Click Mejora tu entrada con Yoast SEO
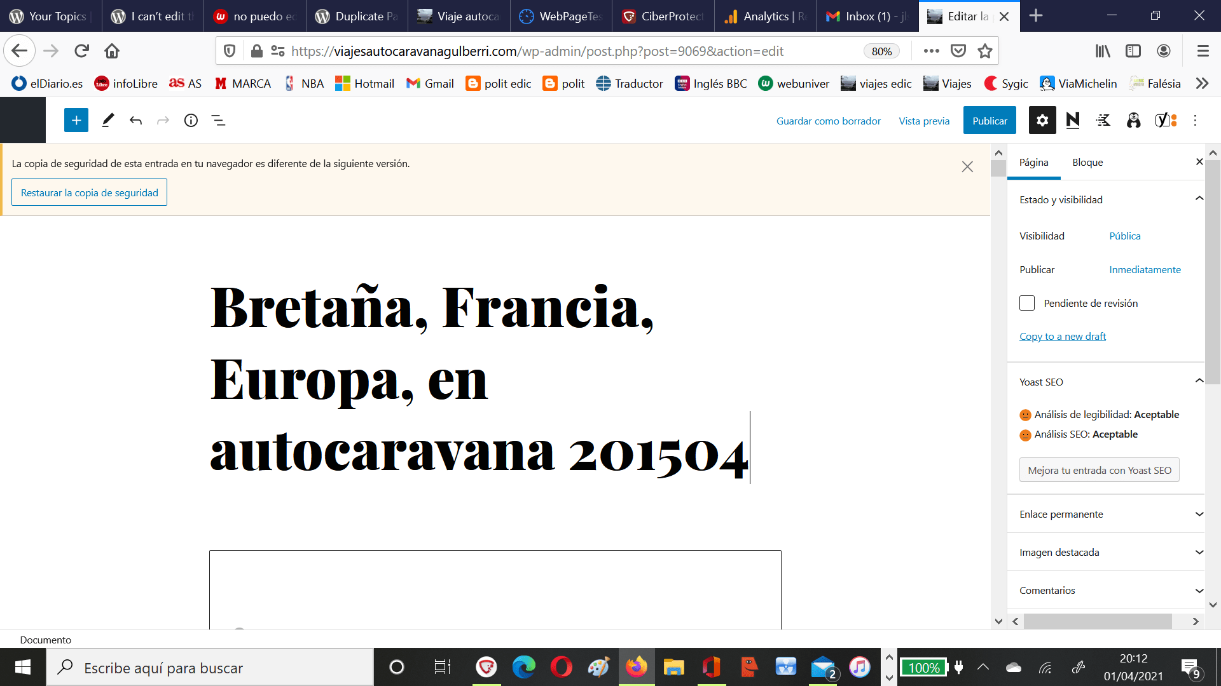Viewport: 1221px width, 686px height. [x=1100, y=470]
